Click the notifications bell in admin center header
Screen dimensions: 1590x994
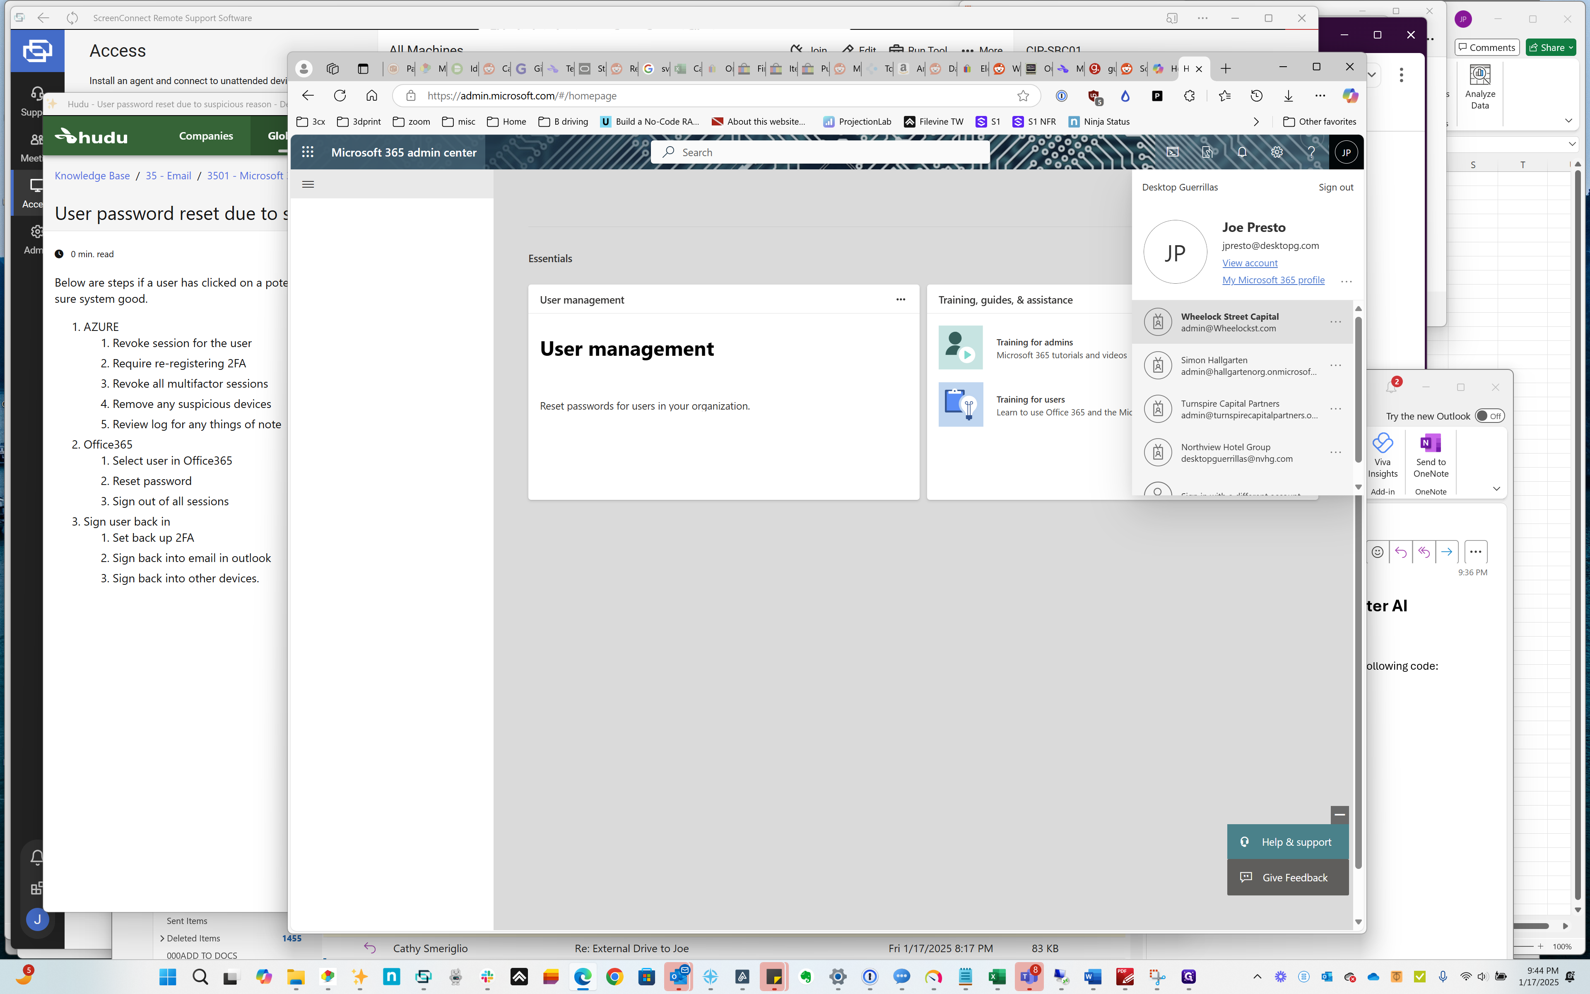1242,152
